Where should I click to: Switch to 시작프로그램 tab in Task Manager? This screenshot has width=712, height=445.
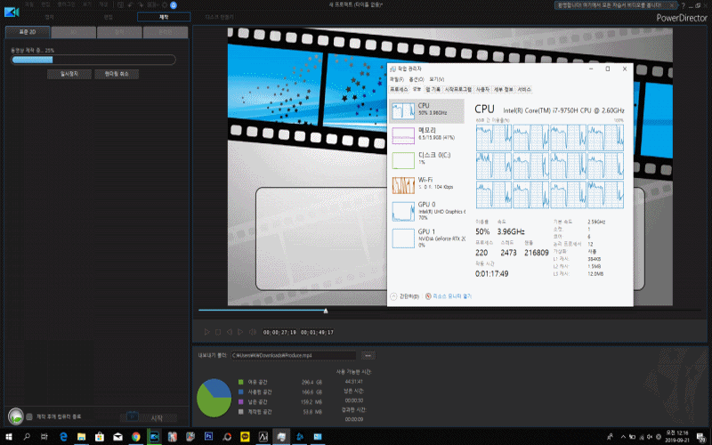click(x=458, y=90)
